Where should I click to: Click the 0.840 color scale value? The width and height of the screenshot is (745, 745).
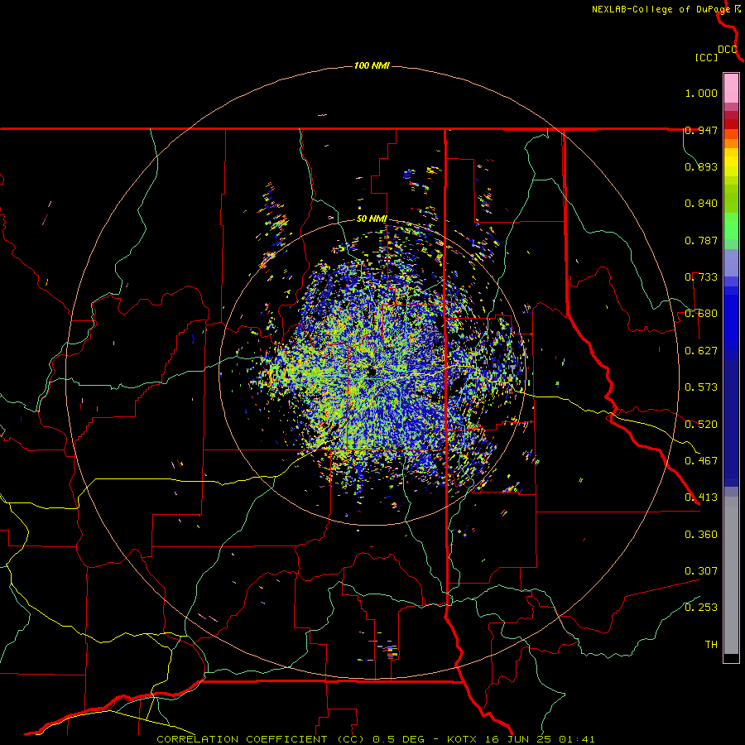(x=701, y=204)
